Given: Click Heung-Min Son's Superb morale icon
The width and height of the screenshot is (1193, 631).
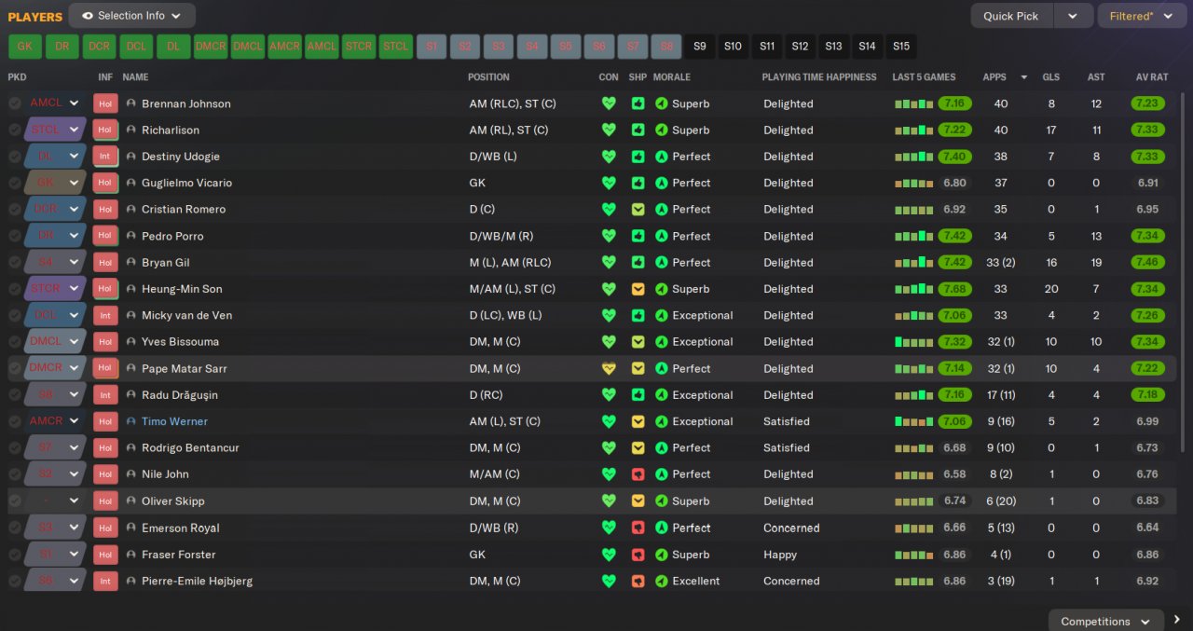Looking at the screenshot, I should 662,289.
